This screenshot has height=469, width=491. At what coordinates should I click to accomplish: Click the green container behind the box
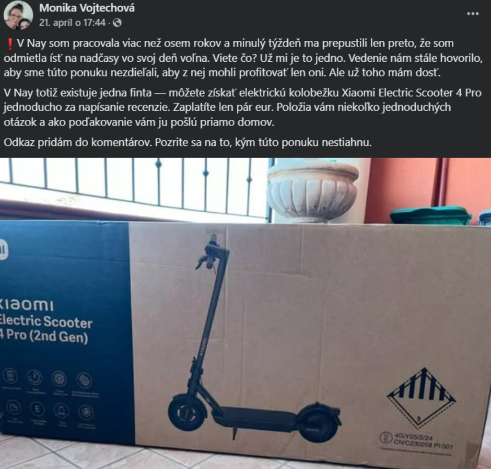[x=431, y=215]
